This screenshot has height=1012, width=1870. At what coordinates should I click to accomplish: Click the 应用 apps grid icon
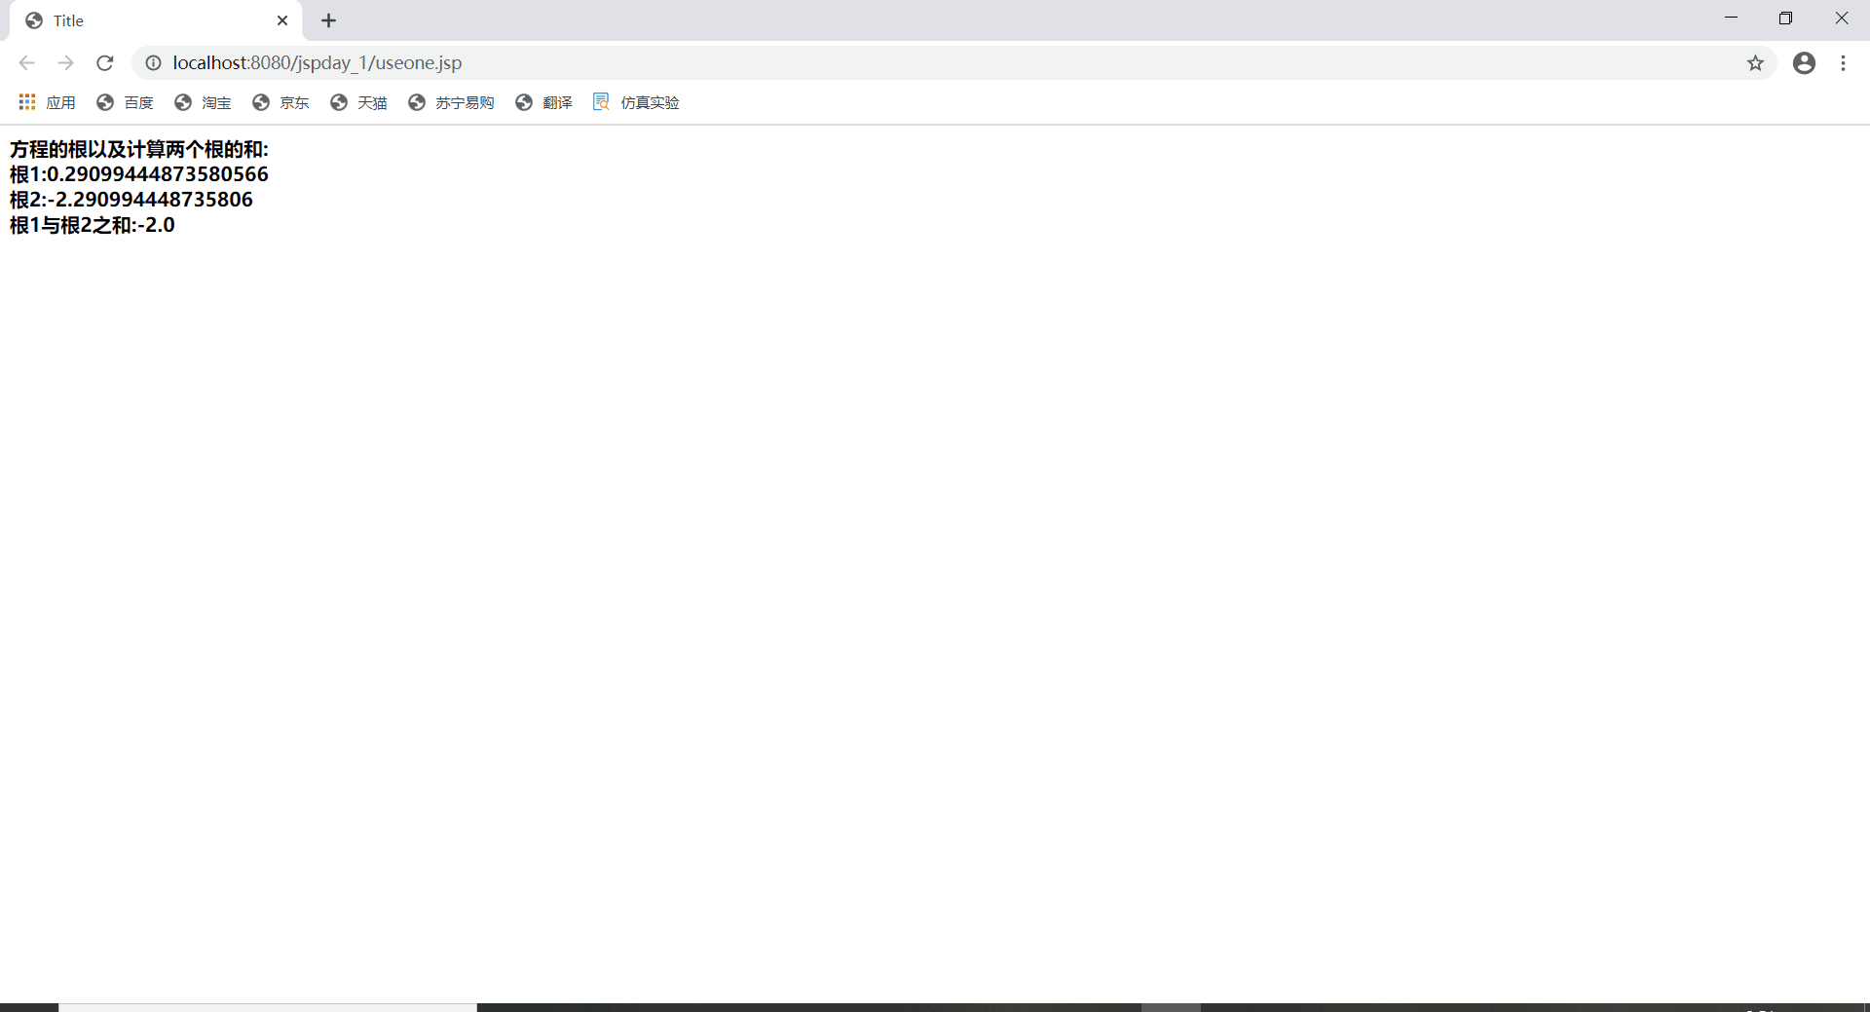click(26, 102)
